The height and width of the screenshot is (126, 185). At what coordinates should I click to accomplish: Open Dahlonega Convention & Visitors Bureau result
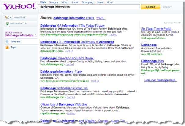pos(67,58)
